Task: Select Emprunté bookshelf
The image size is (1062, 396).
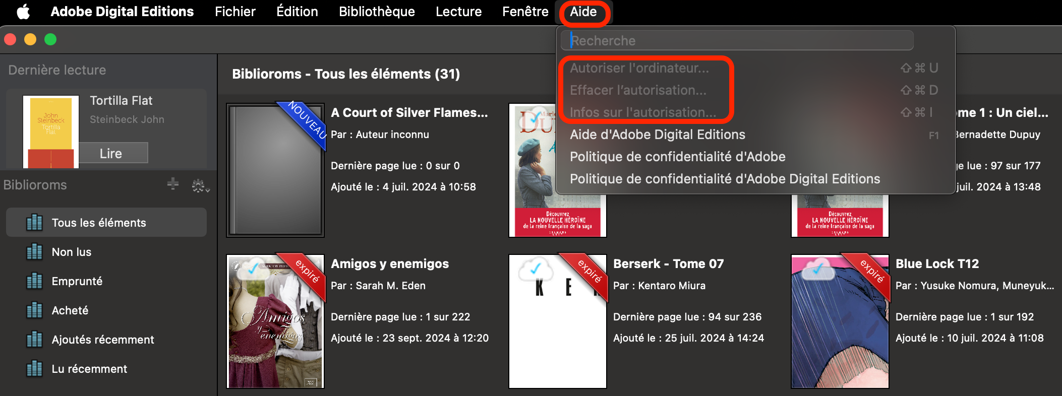Action: coord(106,281)
